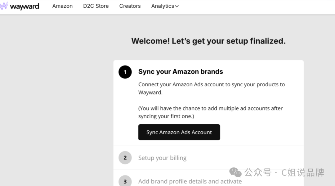
Task: Click the 公众号 C姐说品牌 watermark text
Action: (284, 172)
